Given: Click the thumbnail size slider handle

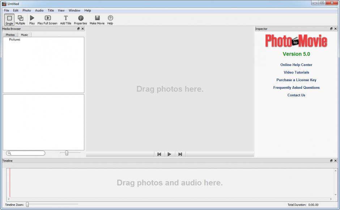Looking at the screenshot, I should pyautogui.click(x=67, y=153).
